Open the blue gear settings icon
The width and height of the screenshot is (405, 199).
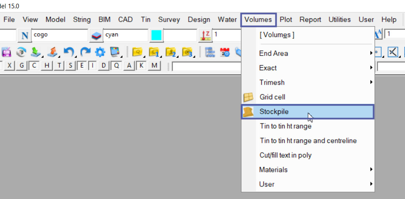100,52
